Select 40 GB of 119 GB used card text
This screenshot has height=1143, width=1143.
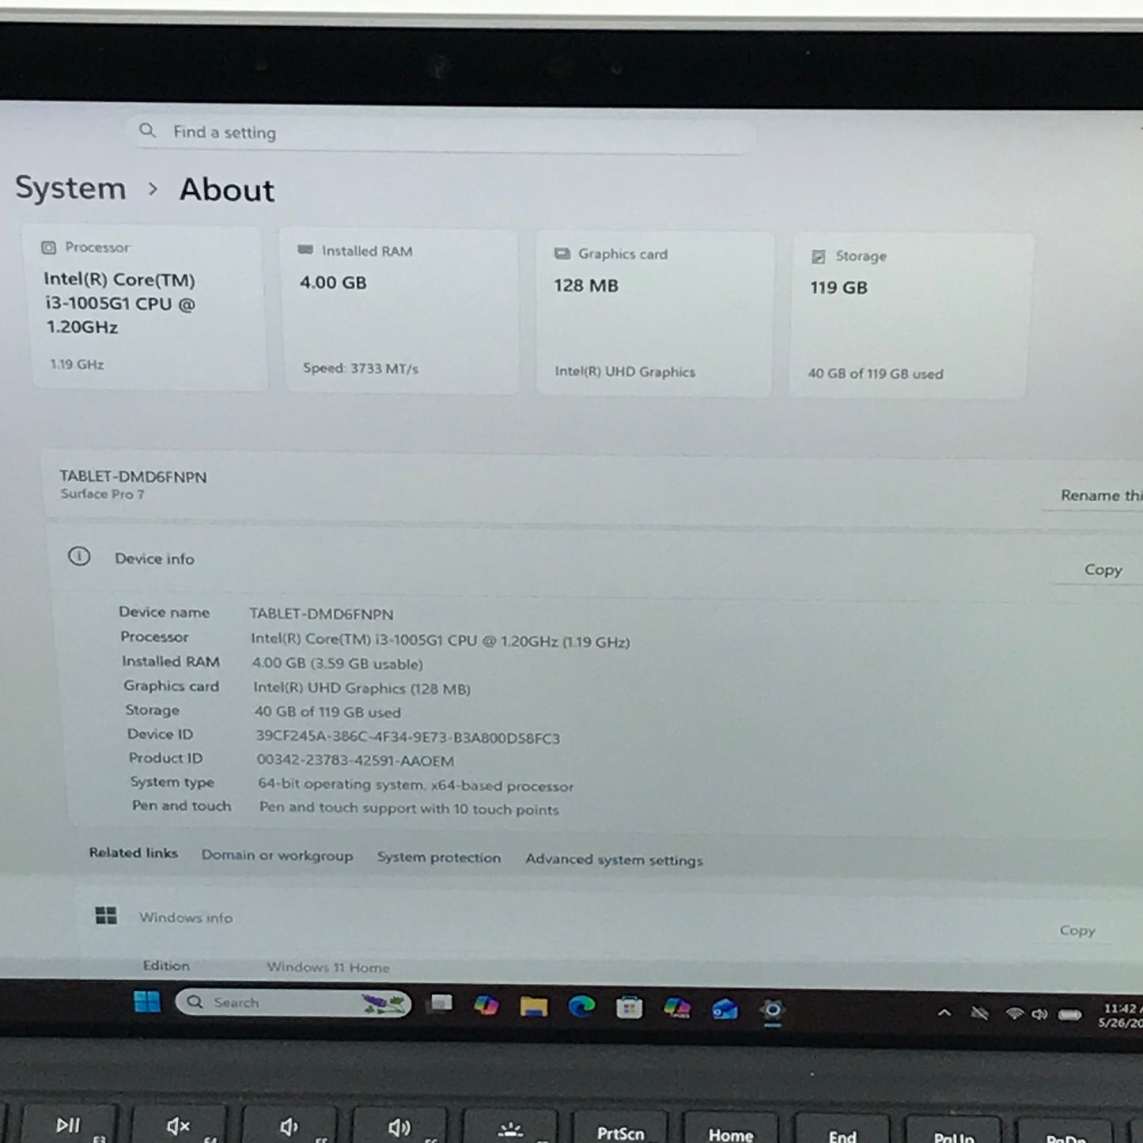point(876,373)
